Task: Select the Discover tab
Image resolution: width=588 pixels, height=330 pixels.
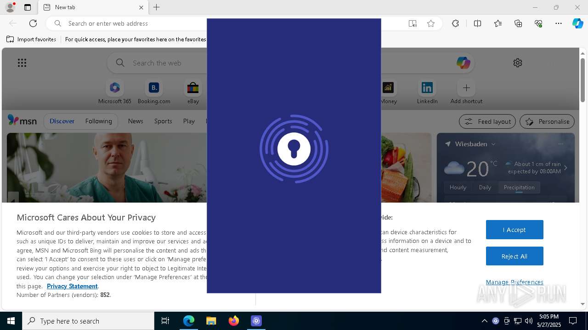Action: pyautogui.click(x=62, y=121)
